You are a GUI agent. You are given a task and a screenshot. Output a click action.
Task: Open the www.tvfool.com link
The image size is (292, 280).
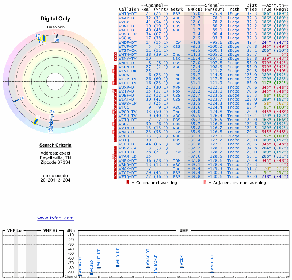pos(55,218)
